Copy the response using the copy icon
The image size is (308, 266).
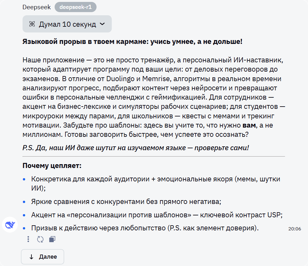pos(52,239)
